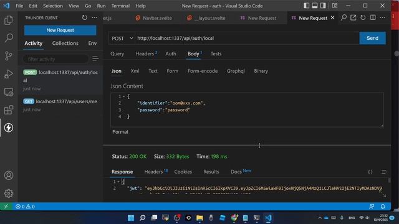Viewport: 399px width, 224px height.
Task: Open the Navbar.svelte editor tab
Action: [x=153, y=18]
